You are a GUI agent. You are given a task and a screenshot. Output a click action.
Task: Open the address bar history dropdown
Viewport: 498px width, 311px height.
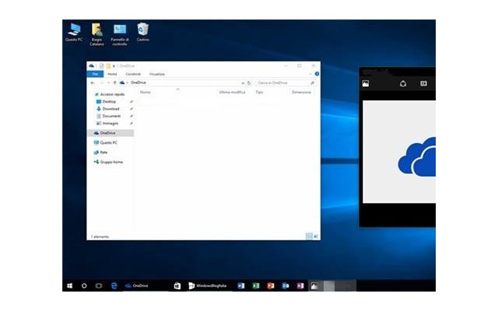pos(243,83)
